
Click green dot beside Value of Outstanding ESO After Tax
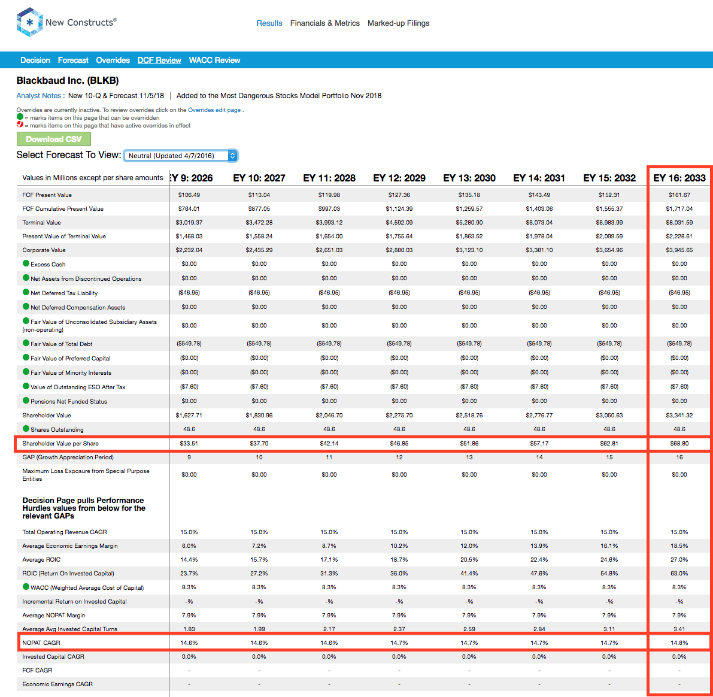26,386
